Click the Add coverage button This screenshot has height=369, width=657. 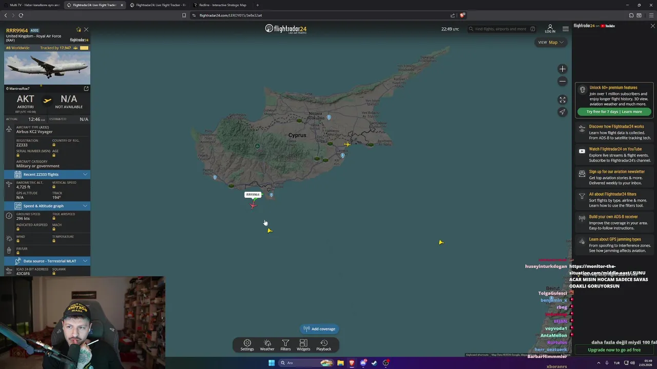(319, 329)
